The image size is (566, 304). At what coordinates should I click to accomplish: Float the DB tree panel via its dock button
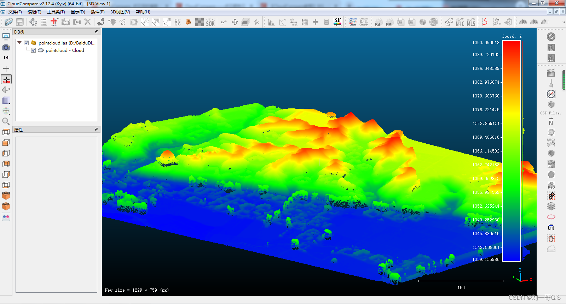[x=97, y=32]
